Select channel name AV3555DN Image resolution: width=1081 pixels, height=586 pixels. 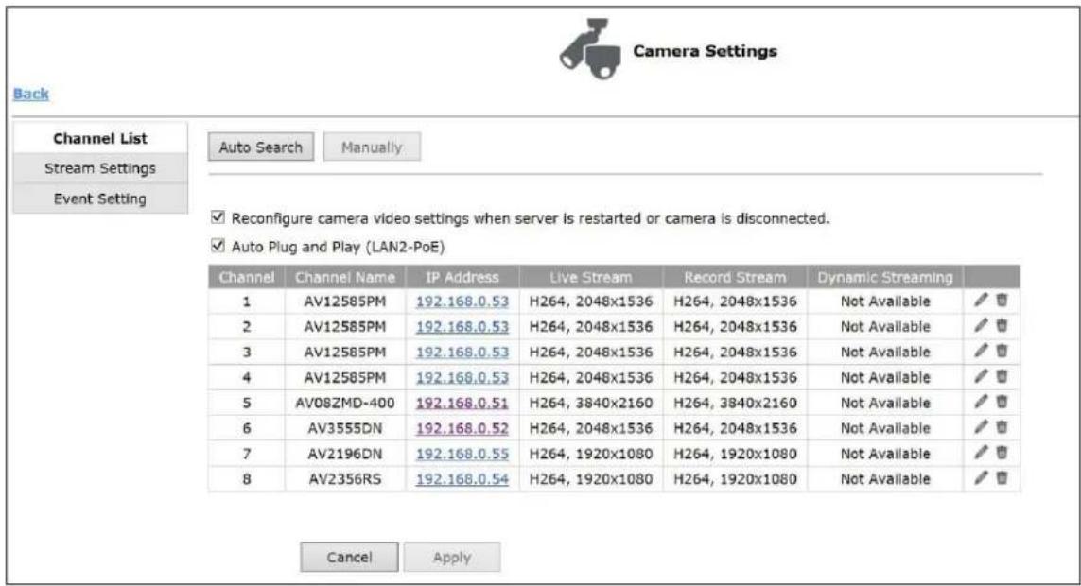[344, 428]
